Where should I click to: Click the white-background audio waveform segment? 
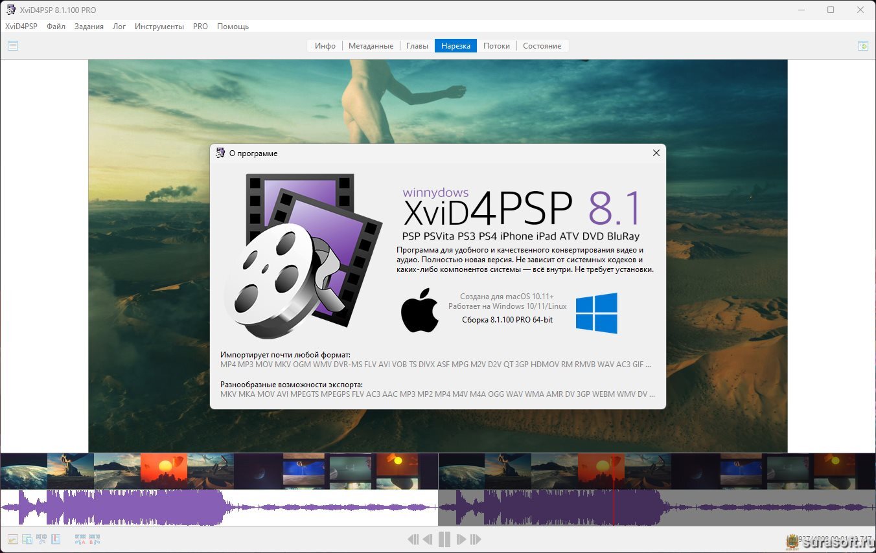219,508
